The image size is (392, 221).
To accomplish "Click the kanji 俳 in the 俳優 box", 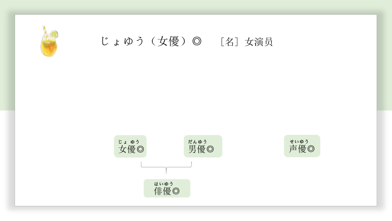I will tap(158, 191).
